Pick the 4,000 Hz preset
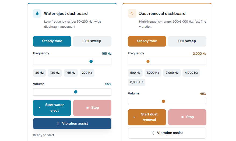The width and height of the screenshot is (236, 141). click(191, 73)
